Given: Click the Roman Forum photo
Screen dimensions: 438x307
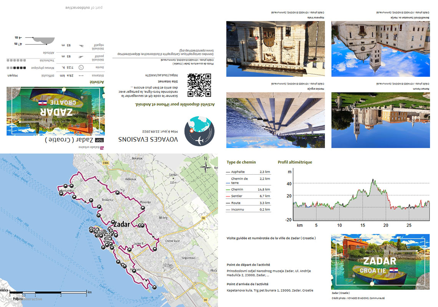Looking at the screenshot, I should [x=381, y=120].
